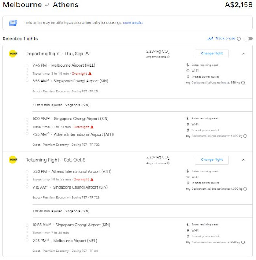Change the returning flight

tap(212, 160)
